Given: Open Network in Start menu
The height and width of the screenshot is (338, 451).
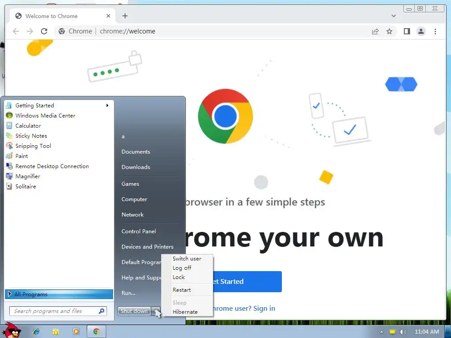Looking at the screenshot, I should 132,215.
